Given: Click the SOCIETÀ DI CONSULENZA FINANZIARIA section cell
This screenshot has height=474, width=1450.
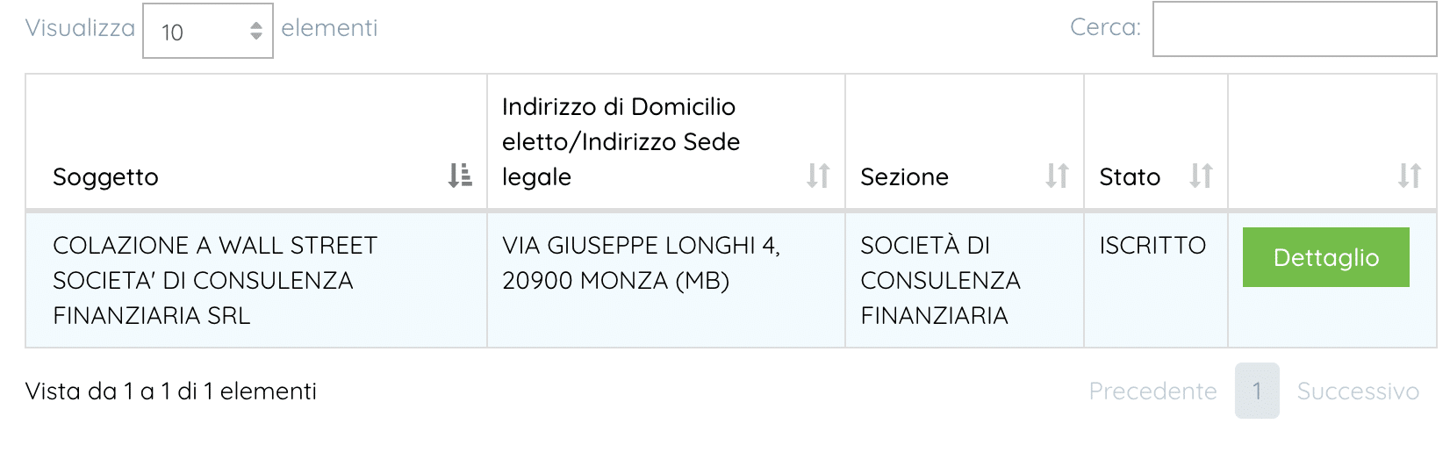Looking at the screenshot, I should pos(940,280).
